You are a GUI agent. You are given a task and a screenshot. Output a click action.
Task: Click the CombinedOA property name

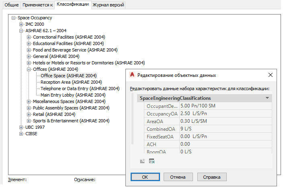tap(162, 129)
